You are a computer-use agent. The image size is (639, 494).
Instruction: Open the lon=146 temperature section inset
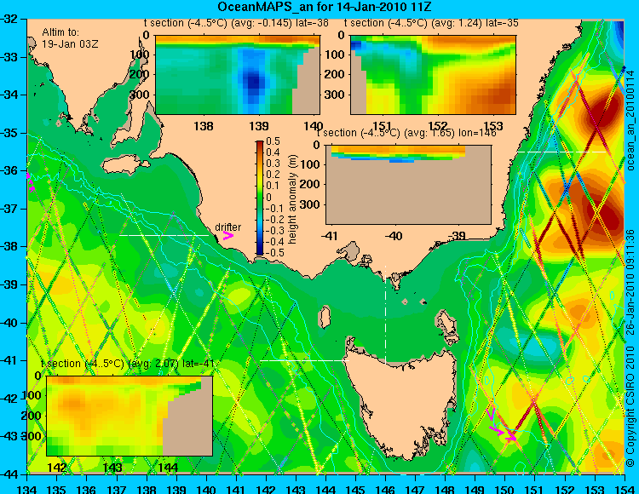click(x=408, y=185)
